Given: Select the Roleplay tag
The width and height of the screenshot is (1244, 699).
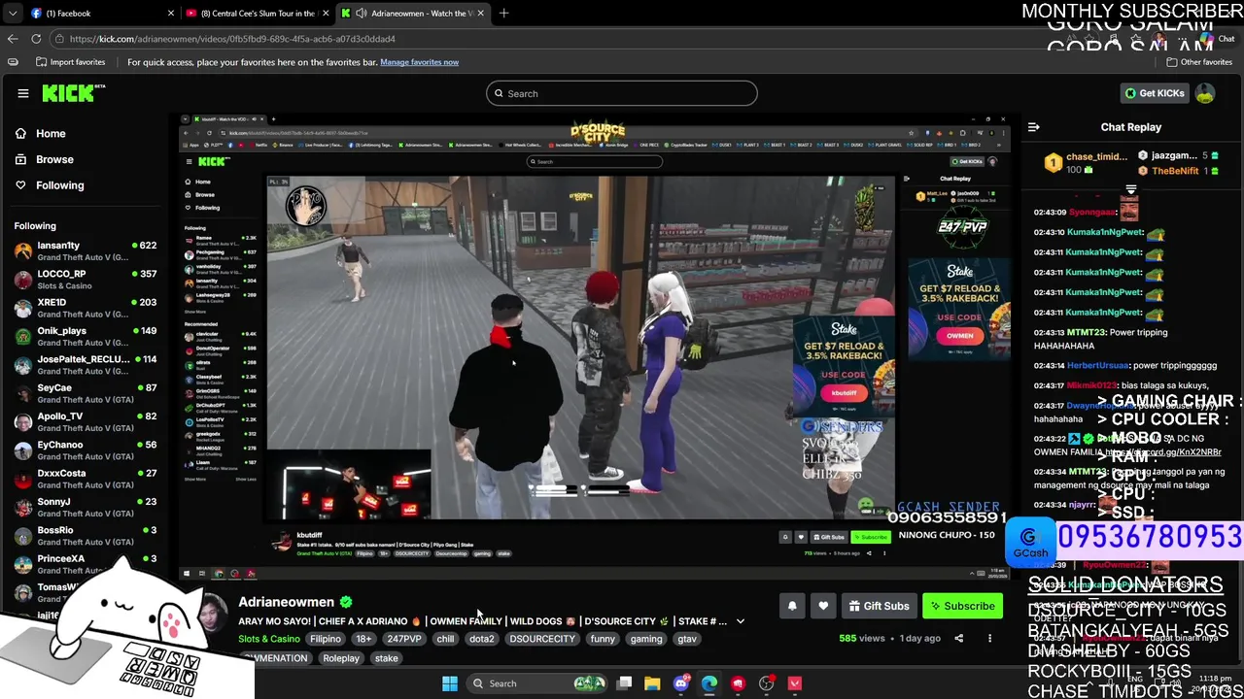Looking at the screenshot, I should (341, 658).
